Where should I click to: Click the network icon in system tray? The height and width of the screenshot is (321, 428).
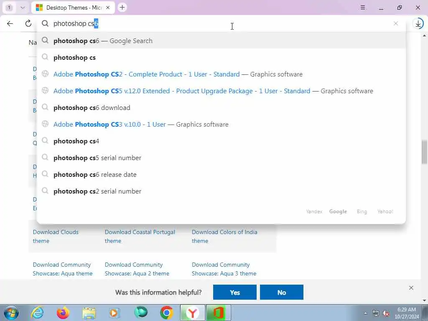tap(376, 313)
